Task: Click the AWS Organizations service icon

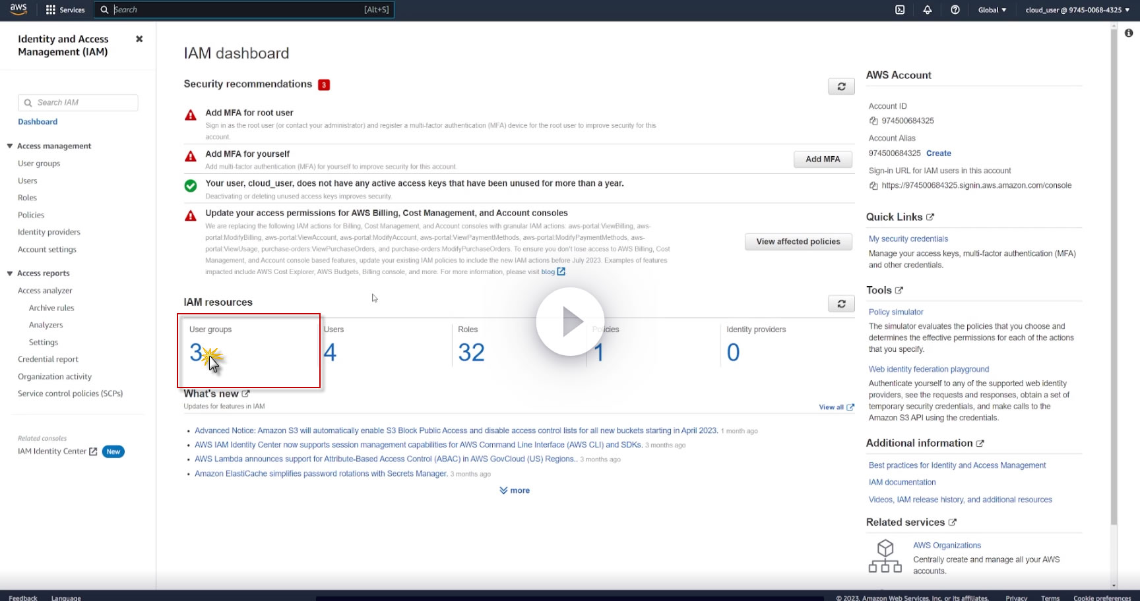Action: click(x=885, y=556)
